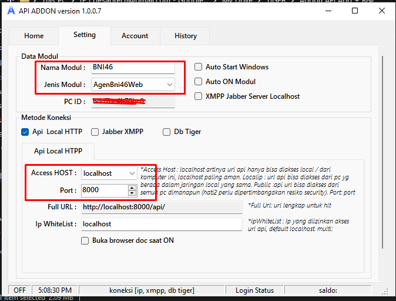Decrease Port value with down arrow

[x=132, y=193]
